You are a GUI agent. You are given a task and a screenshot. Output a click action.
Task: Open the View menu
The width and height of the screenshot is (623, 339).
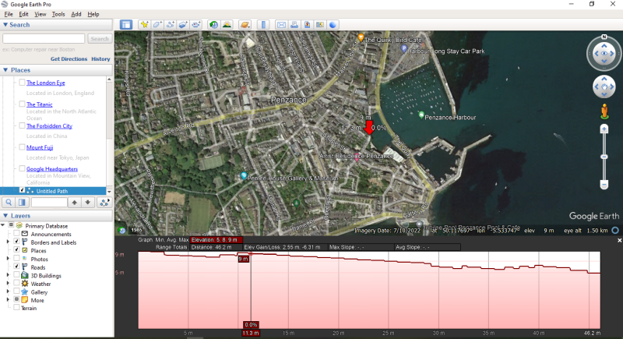pyautogui.click(x=40, y=14)
